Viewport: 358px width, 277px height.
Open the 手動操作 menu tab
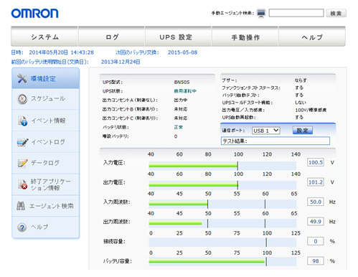[x=245, y=37]
